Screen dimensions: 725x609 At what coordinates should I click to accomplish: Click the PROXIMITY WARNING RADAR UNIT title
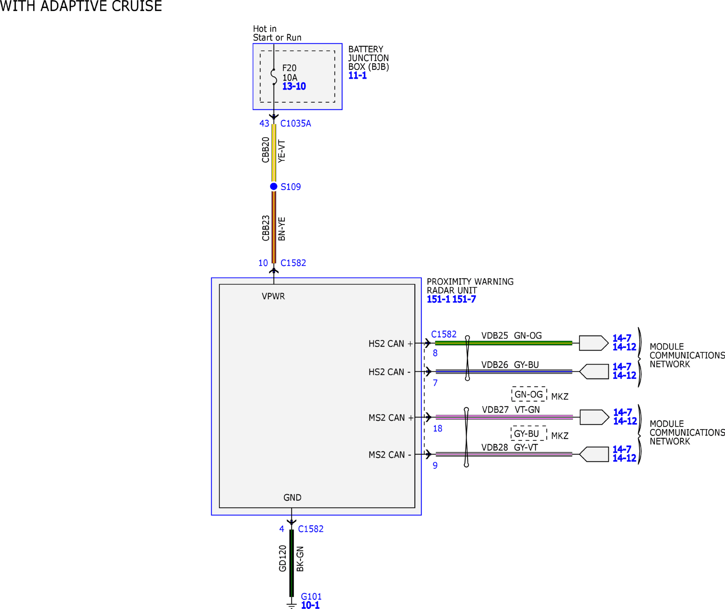click(x=470, y=286)
